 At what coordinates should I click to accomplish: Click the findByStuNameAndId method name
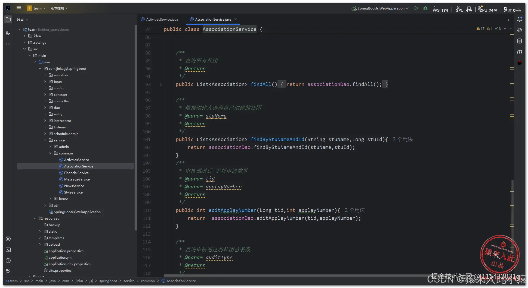coord(277,139)
